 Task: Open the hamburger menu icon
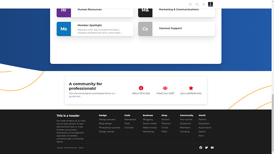[x=204, y=4]
